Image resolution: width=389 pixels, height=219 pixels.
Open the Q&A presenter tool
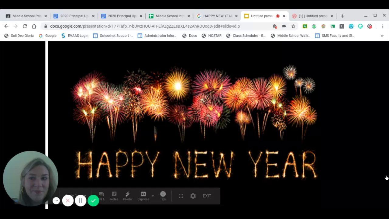tap(102, 196)
